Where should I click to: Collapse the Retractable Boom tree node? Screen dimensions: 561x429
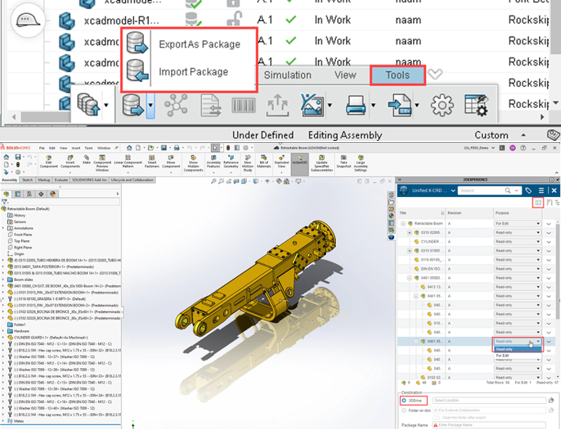pos(403,224)
